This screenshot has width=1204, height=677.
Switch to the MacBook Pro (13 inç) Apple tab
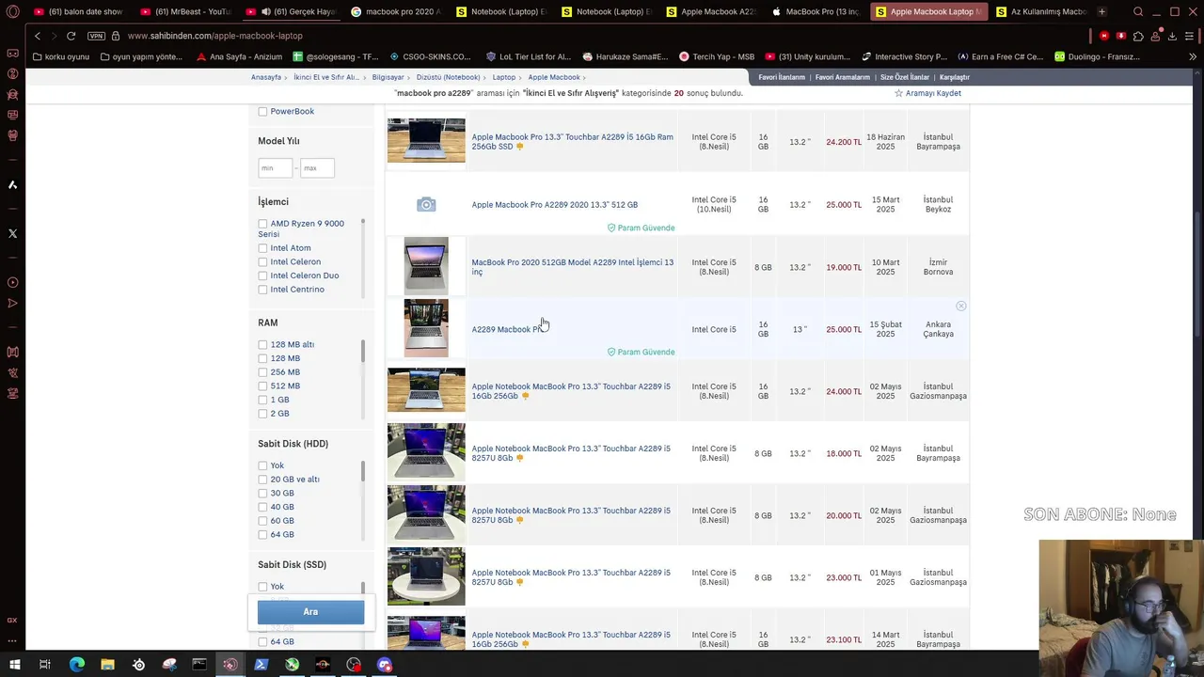pyautogui.click(x=815, y=12)
